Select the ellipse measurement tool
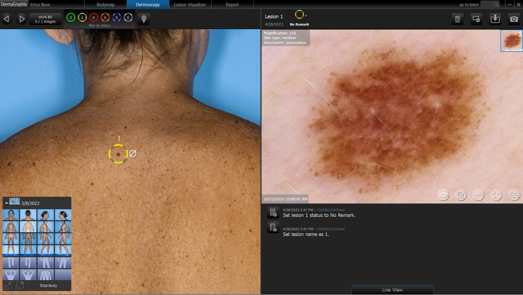Viewport: 523px width, 295px height. [x=443, y=195]
